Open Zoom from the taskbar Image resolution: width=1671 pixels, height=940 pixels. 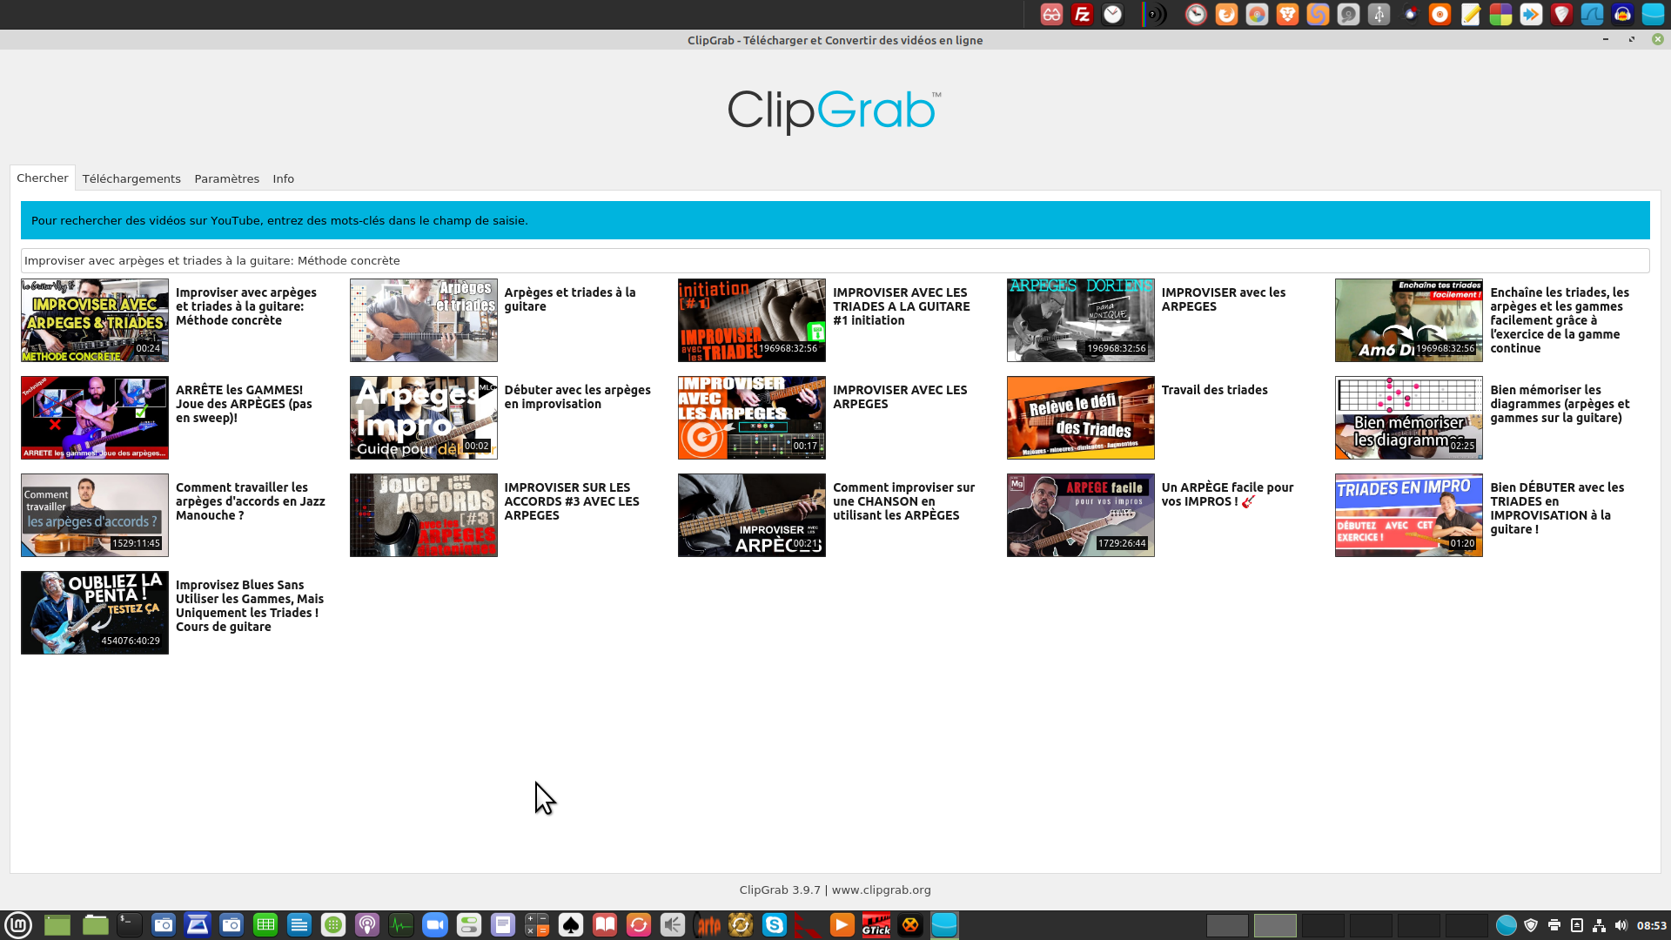point(435,924)
